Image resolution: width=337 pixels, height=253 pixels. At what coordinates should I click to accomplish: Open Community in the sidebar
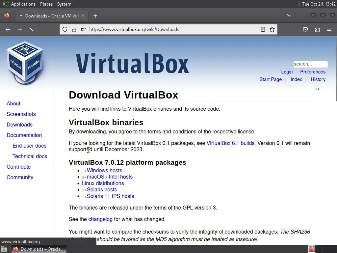click(20, 178)
